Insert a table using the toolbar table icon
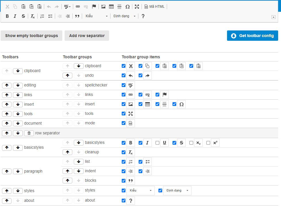Screen dimensions: 281x207 pos(111,7)
